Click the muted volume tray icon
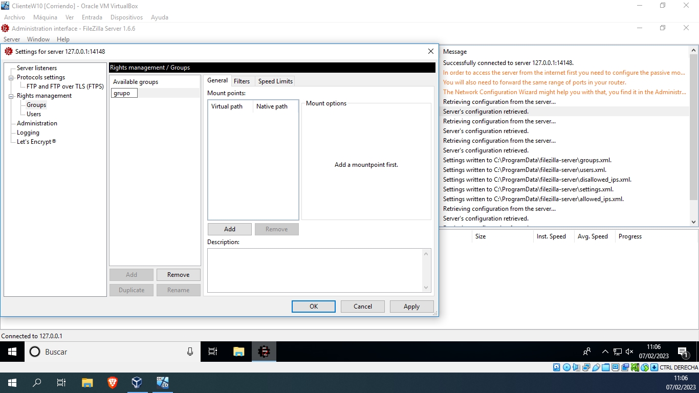This screenshot has height=393, width=699. pos(629,352)
